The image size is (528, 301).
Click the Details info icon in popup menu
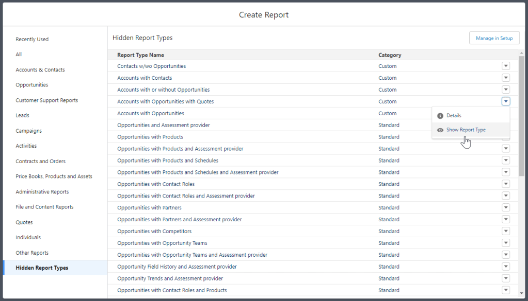[x=440, y=116]
